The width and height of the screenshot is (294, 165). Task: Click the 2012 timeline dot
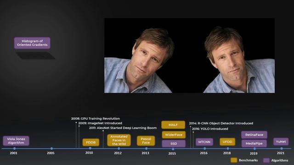[x=119, y=148]
